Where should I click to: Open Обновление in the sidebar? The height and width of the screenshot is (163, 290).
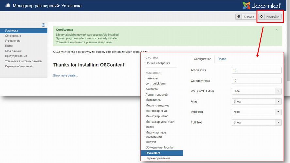tap(13, 36)
